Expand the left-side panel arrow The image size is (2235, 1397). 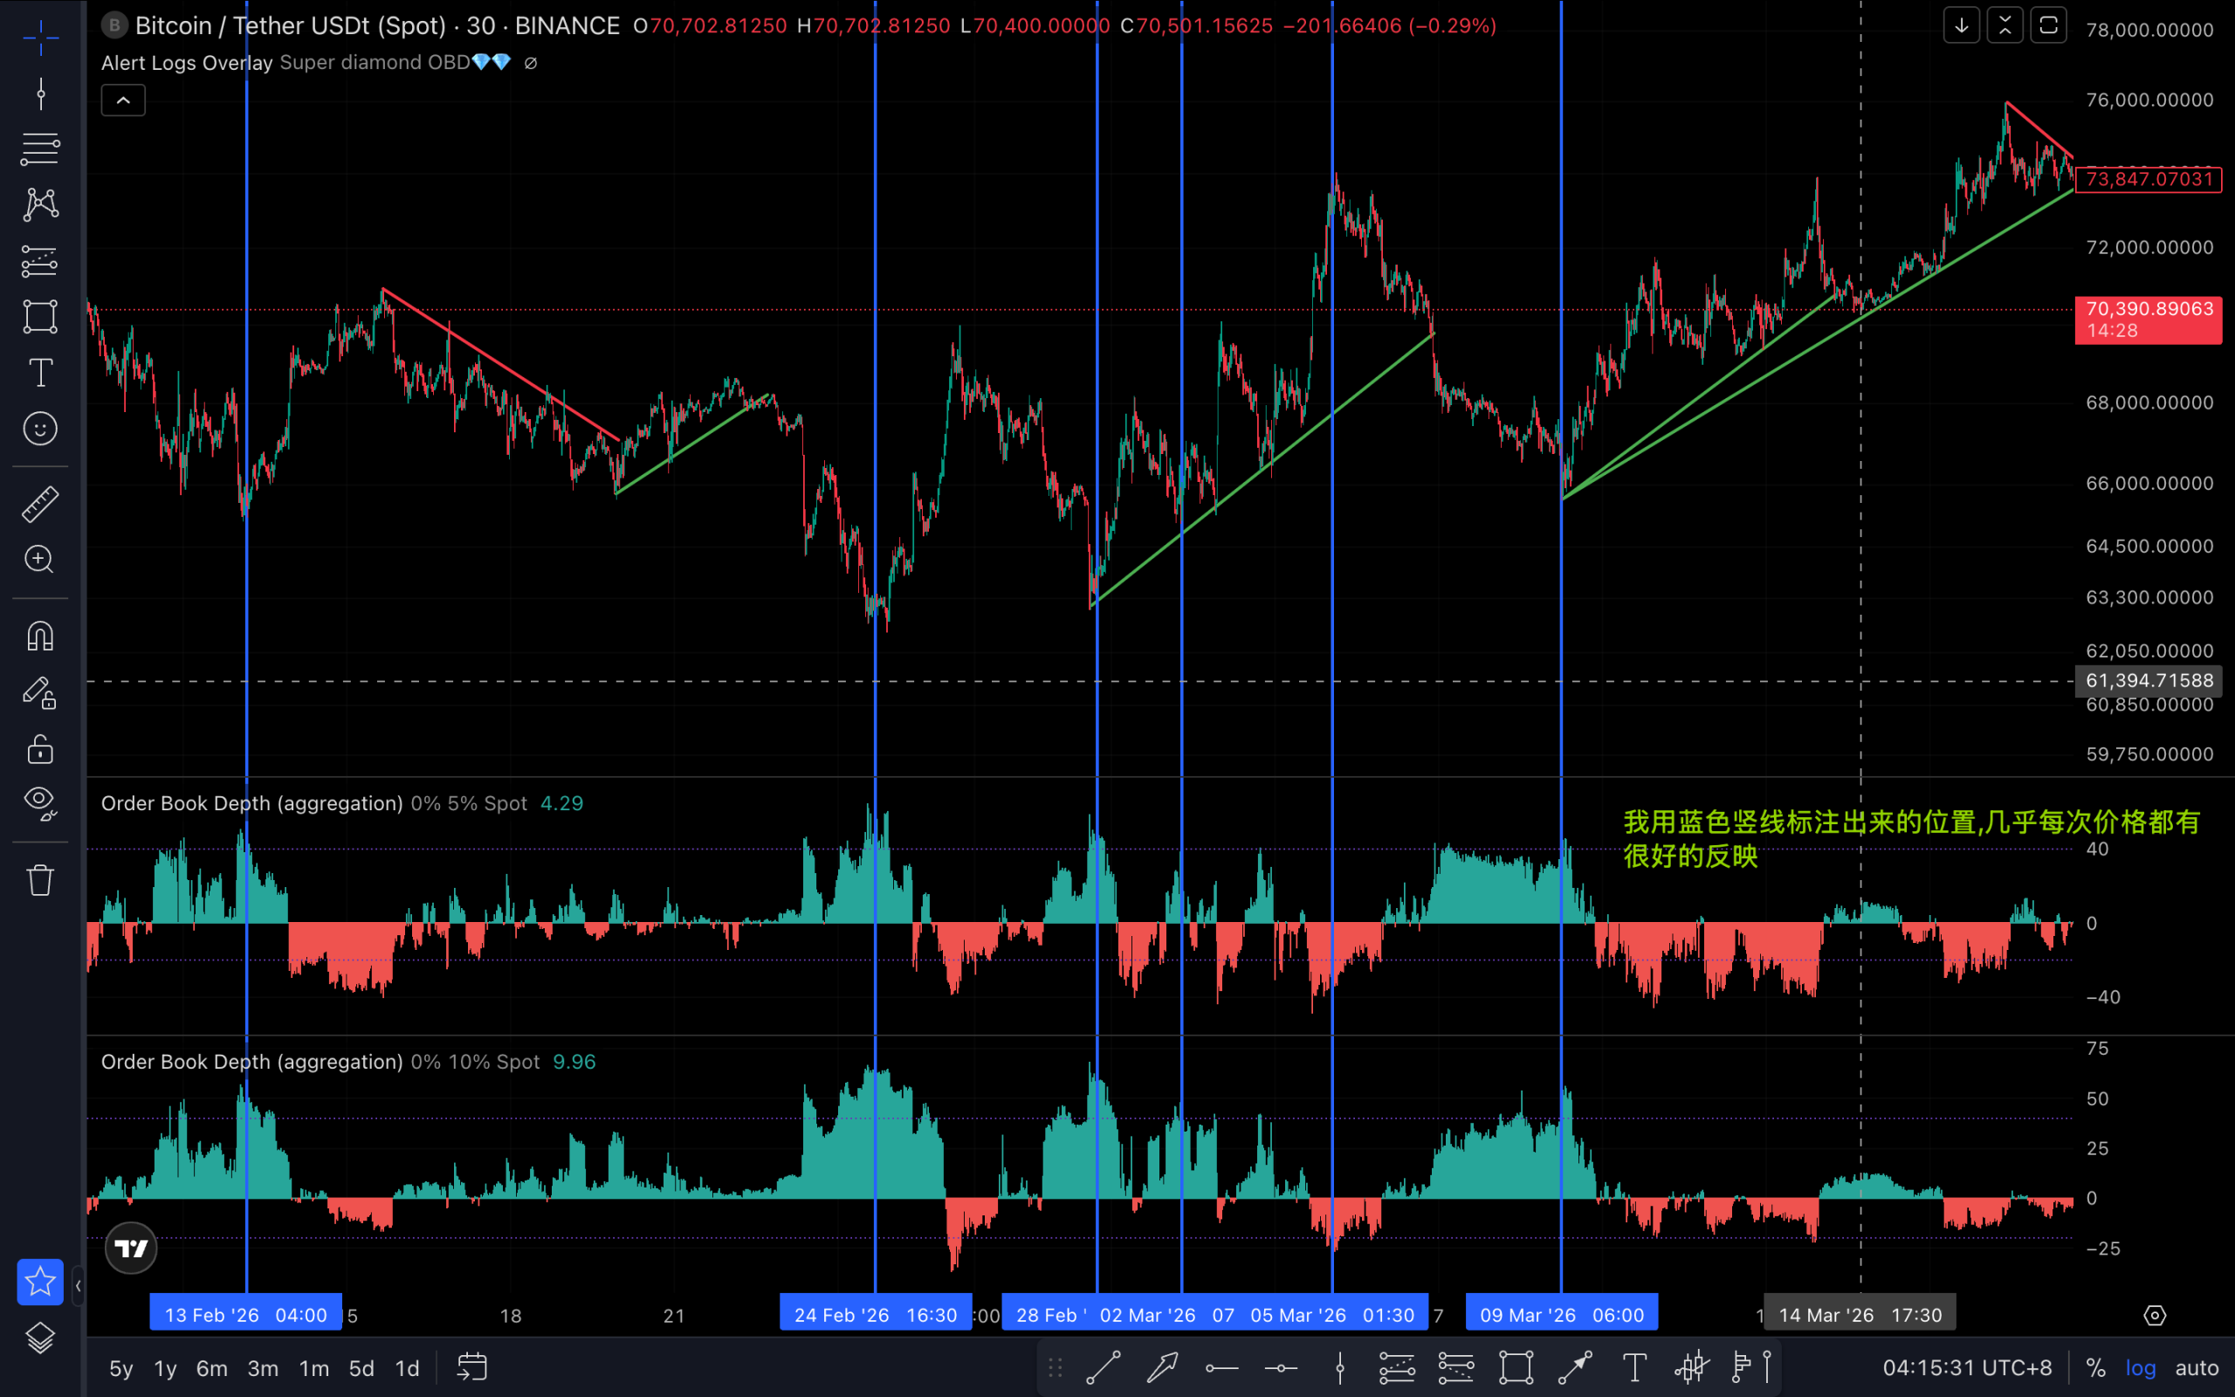tap(78, 1285)
